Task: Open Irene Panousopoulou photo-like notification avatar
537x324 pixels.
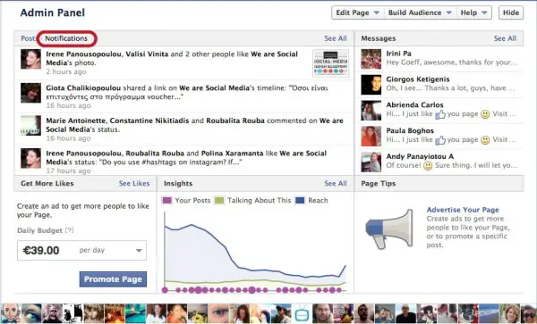Action: pos(30,59)
